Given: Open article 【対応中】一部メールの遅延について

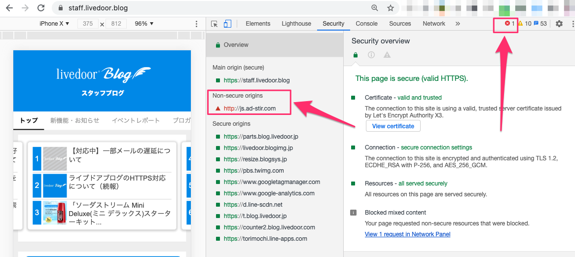Looking at the screenshot, I should [119, 155].
